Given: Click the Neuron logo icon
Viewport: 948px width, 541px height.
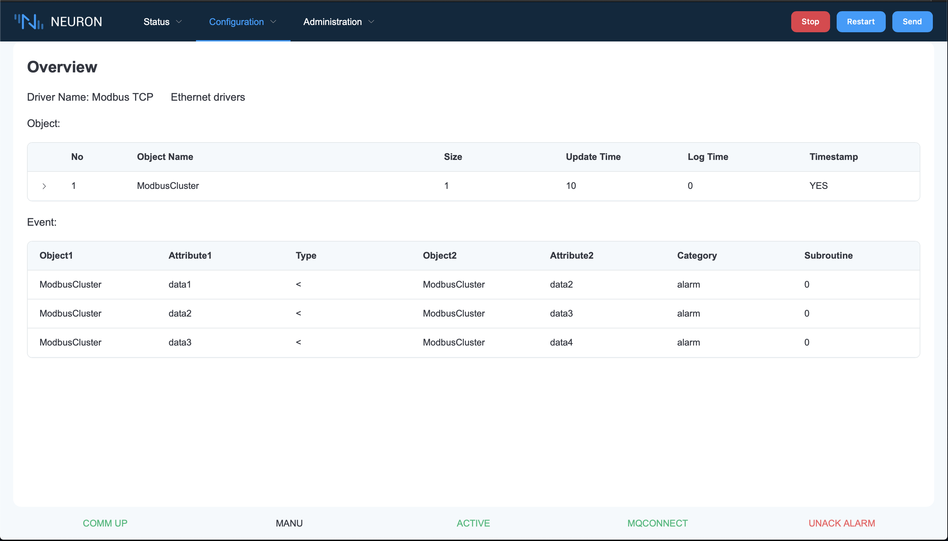Looking at the screenshot, I should coord(29,21).
